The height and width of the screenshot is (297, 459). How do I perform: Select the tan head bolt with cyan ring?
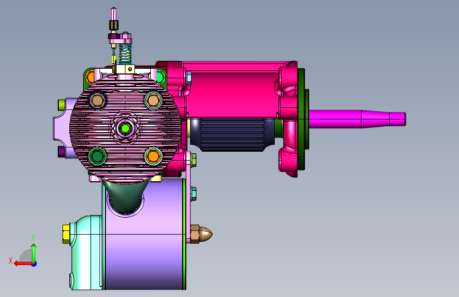tap(153, 100)
